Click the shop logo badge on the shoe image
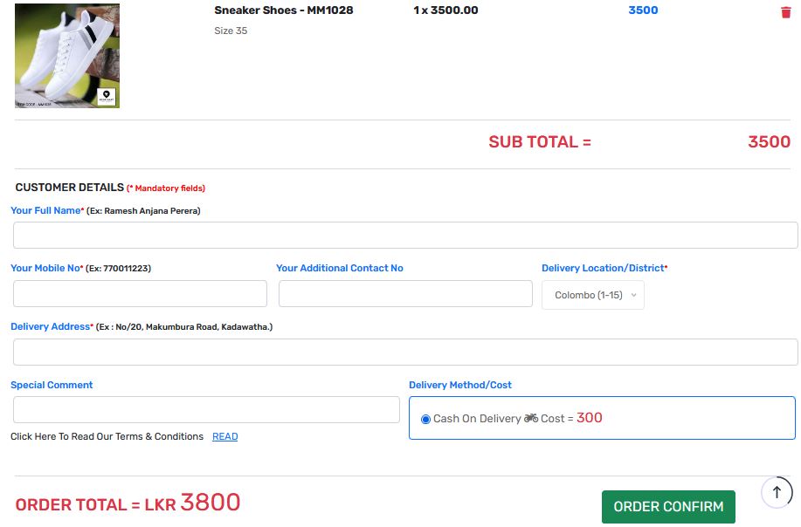 (x=107, y=95)
